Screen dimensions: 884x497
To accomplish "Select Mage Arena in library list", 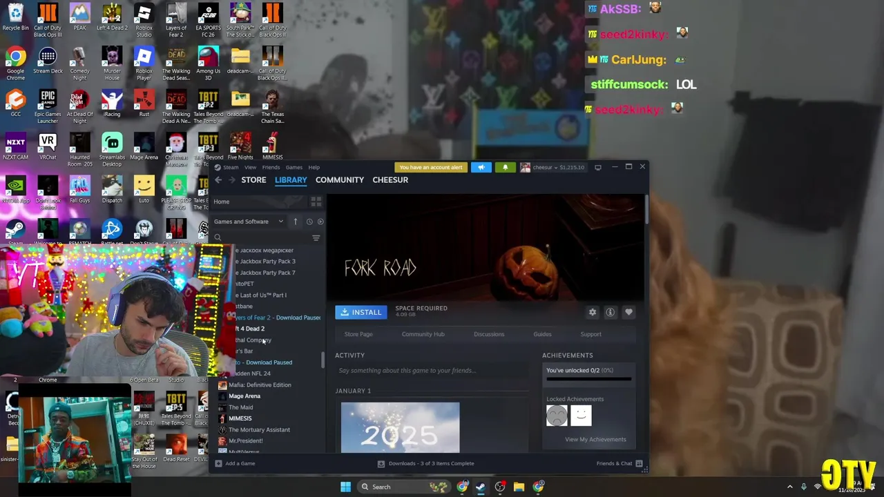I will [244, 396].
